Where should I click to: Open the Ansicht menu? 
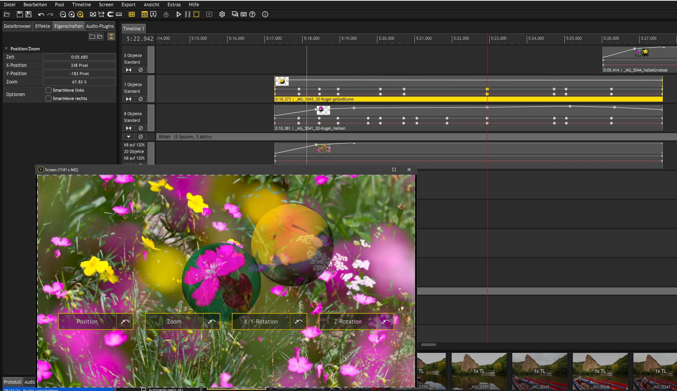tap(151, 5)
